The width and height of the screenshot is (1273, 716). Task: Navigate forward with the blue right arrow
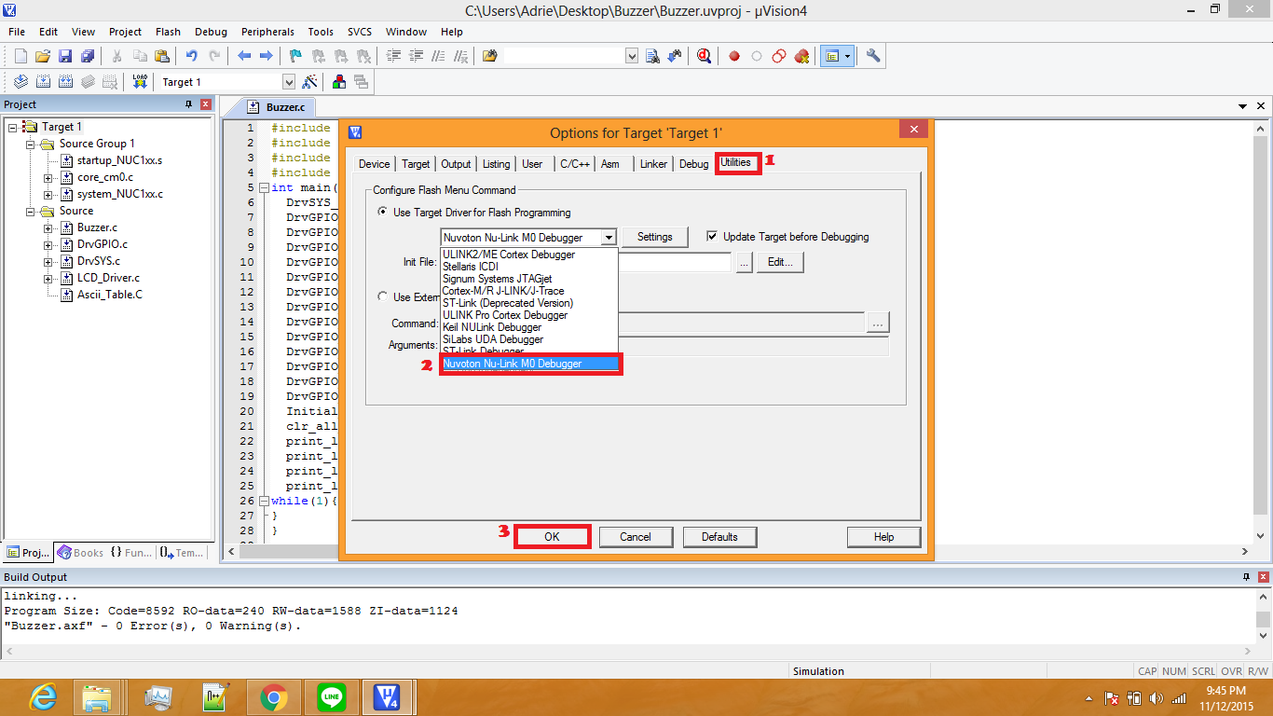tap(267, 56)
